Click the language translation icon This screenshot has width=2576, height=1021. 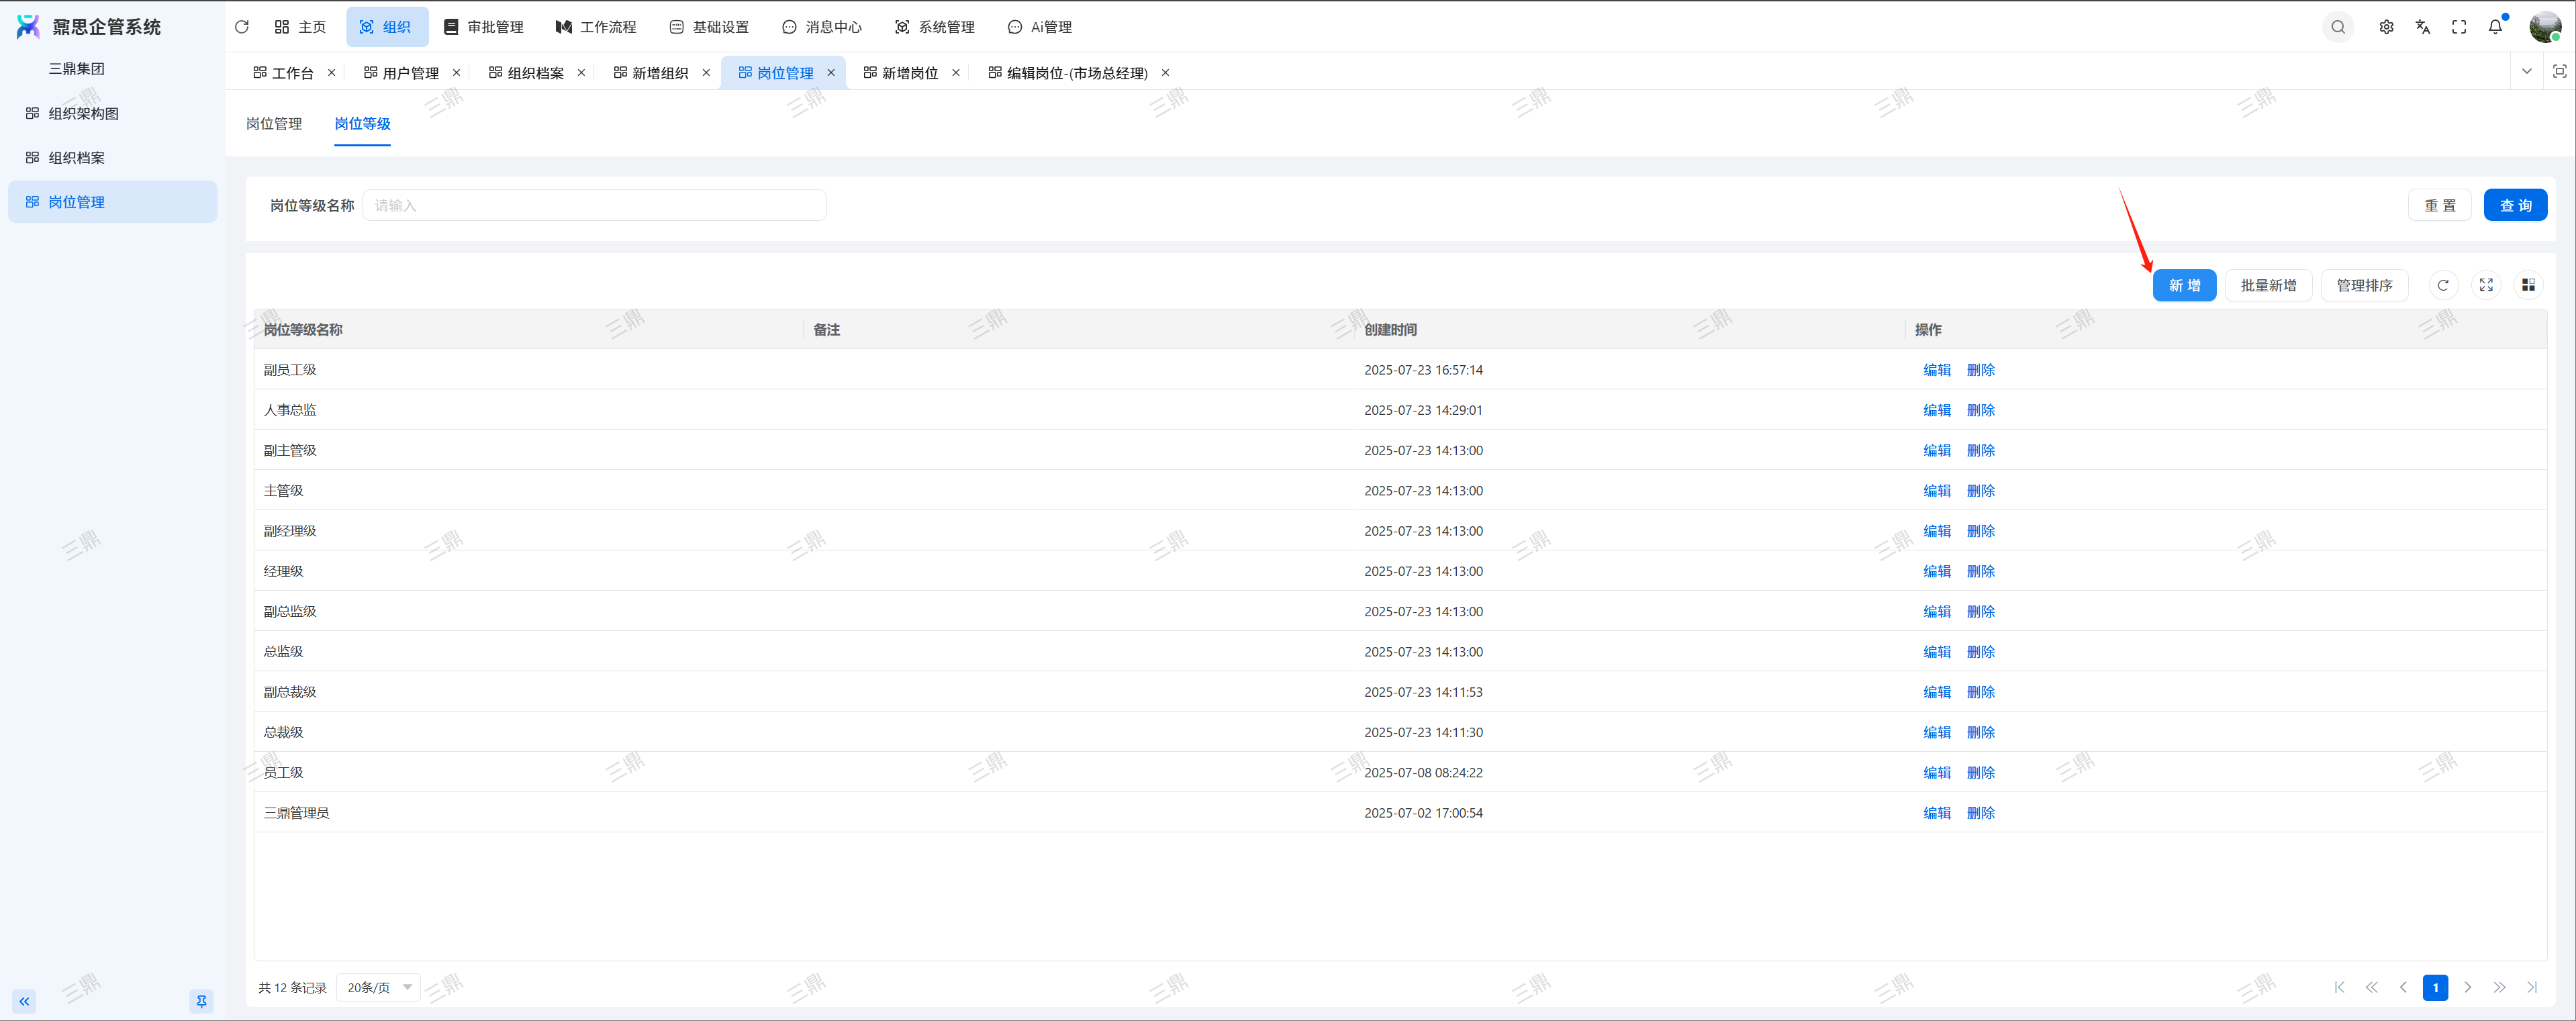(2422, 27)
